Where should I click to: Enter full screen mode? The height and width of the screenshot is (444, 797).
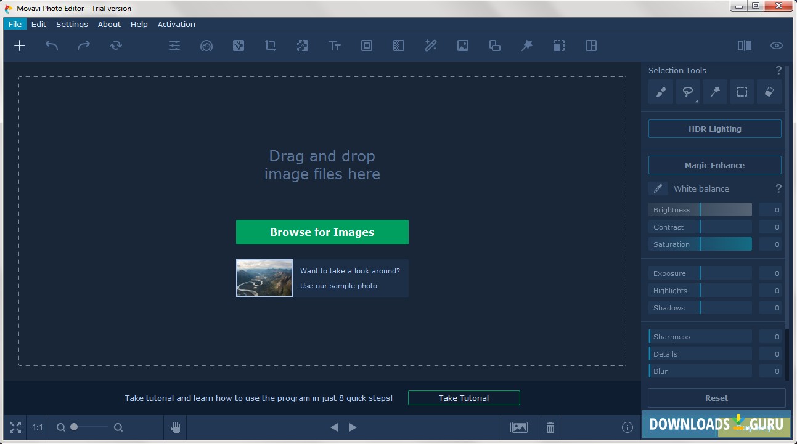(x=15, y=427)
